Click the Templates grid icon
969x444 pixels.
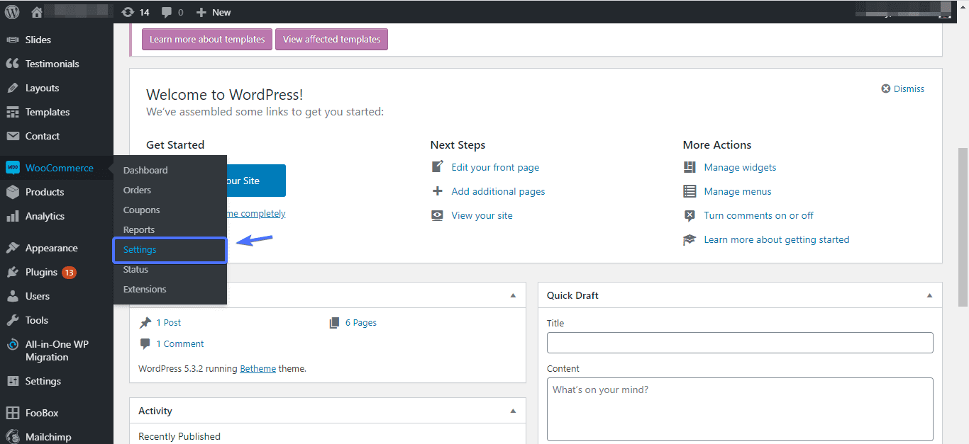coord(12,112)
